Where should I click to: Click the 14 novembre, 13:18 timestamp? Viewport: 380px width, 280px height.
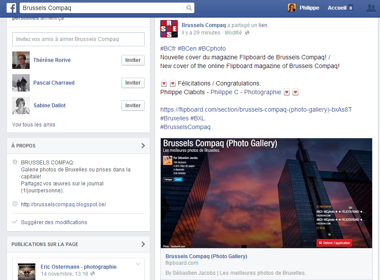click(x=65, y=274)
